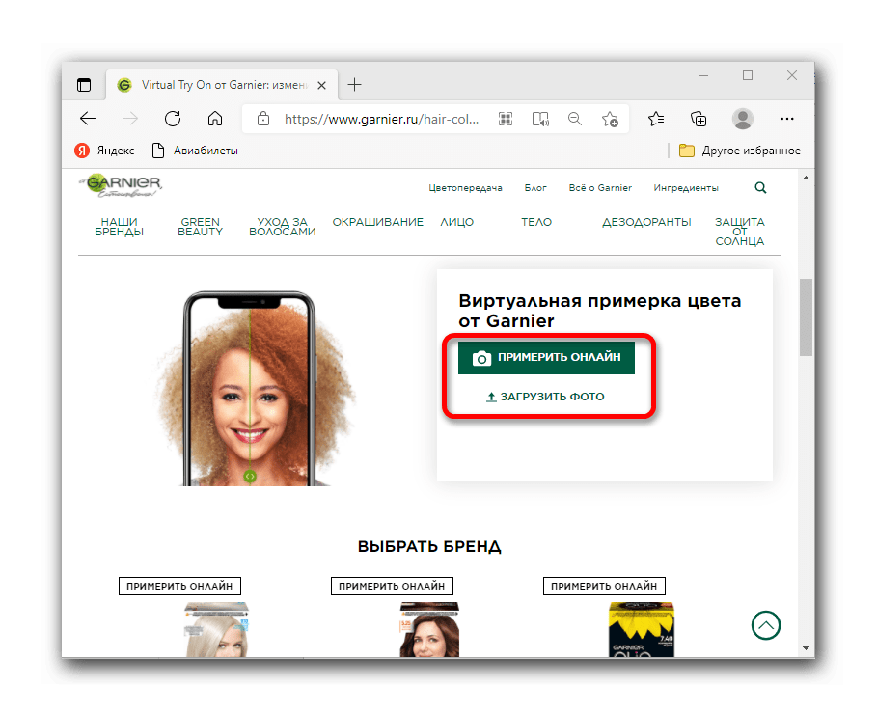The width and height of the screenshot is (877, 715).
Task: Open the site search magnifier
Action: pyautogui.click(x=760, y=188)
